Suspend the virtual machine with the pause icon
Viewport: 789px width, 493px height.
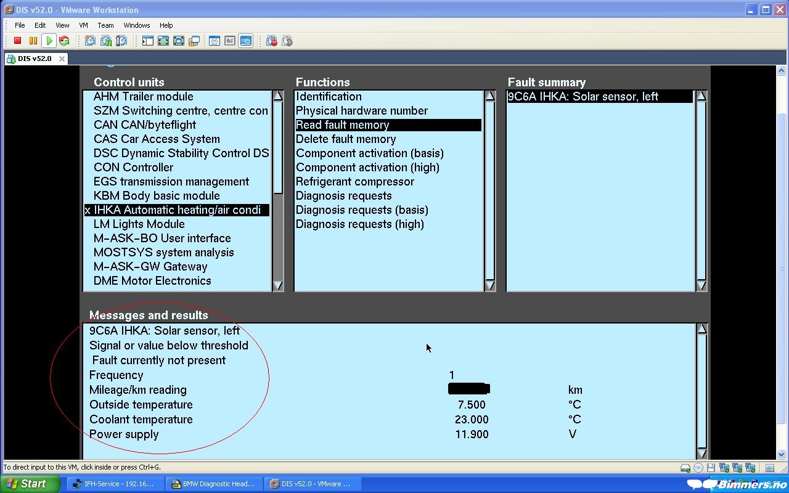point(33,41)
